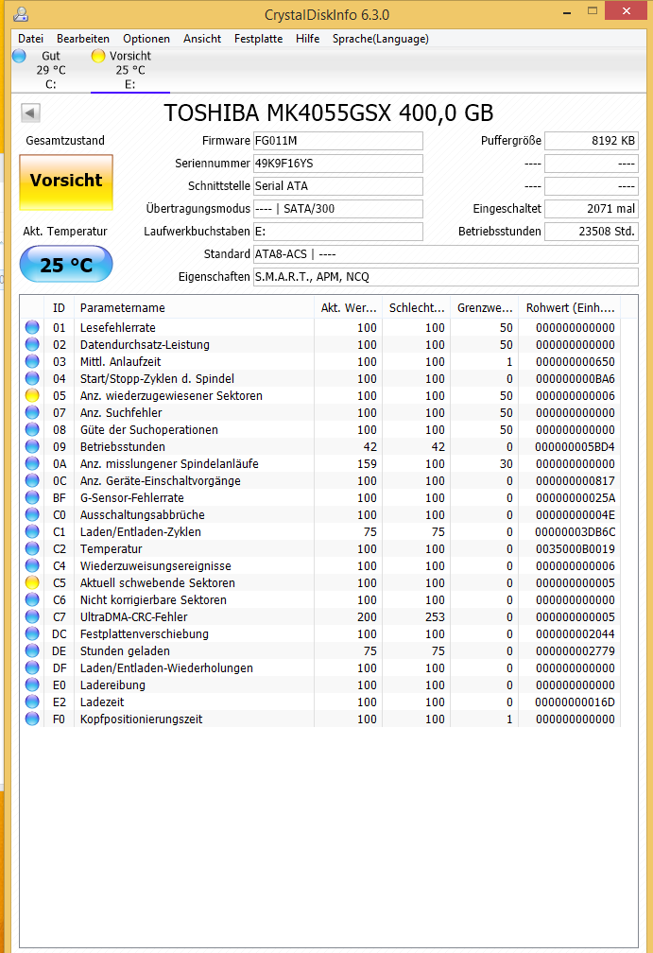Click the 25 °C temperature indicator
653x953 pixels.
pyautogui.click(x=66, y=265)
